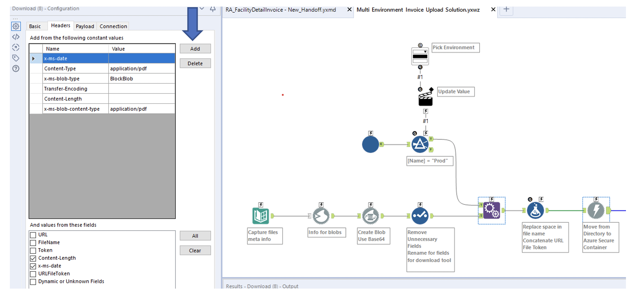Screen dimensions: 635x296
Task: Open the Pick Environment drop-down tool
Action: pyautogui.click(x=420, y=56)
